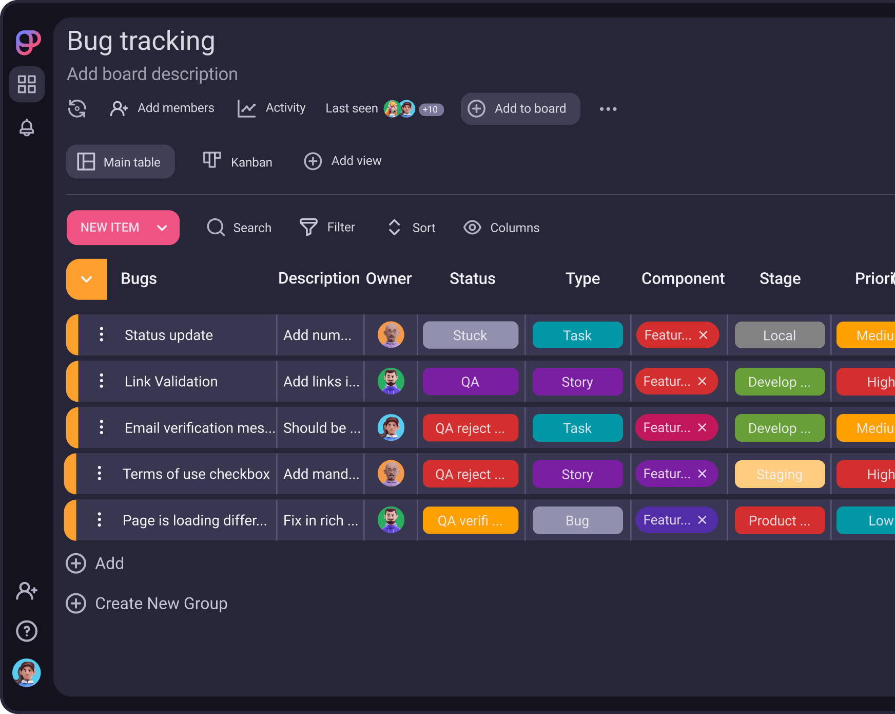This screenshot has height=714, width=895.
Task: Select the Stuck status color label
Action: click(x=470, y=335)
